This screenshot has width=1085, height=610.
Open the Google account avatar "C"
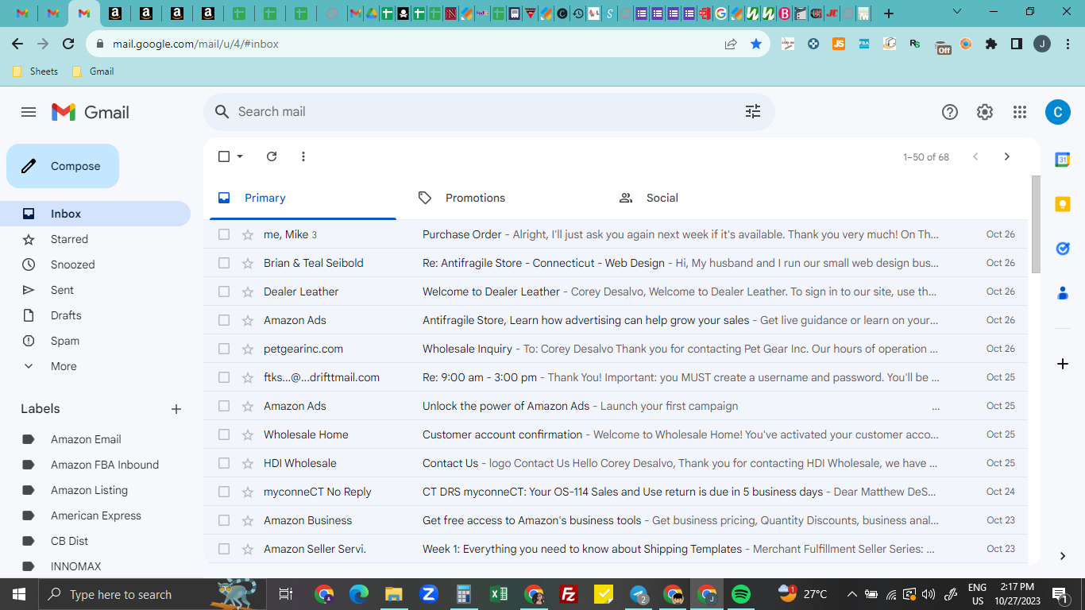click(x=1057, y=112)
